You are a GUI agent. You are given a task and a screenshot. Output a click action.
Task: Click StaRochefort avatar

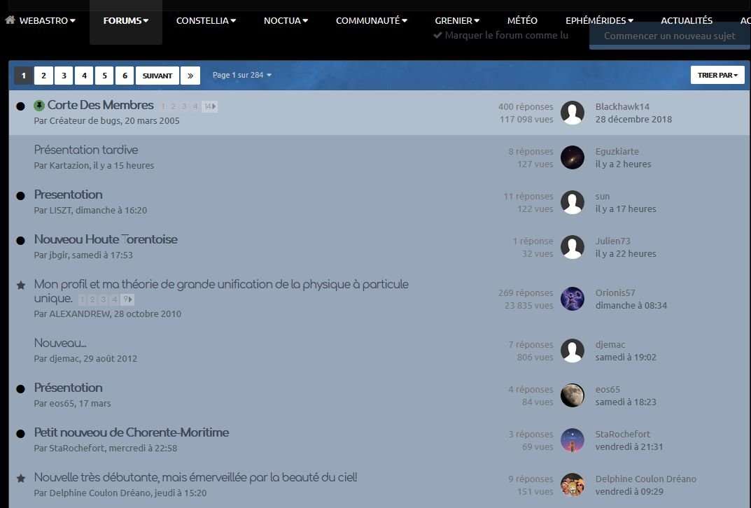[573, 440]
